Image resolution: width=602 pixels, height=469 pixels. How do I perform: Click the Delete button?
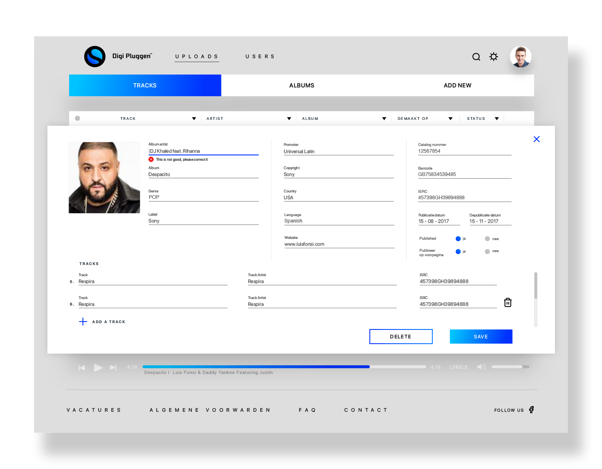click(x=401, y=337)
